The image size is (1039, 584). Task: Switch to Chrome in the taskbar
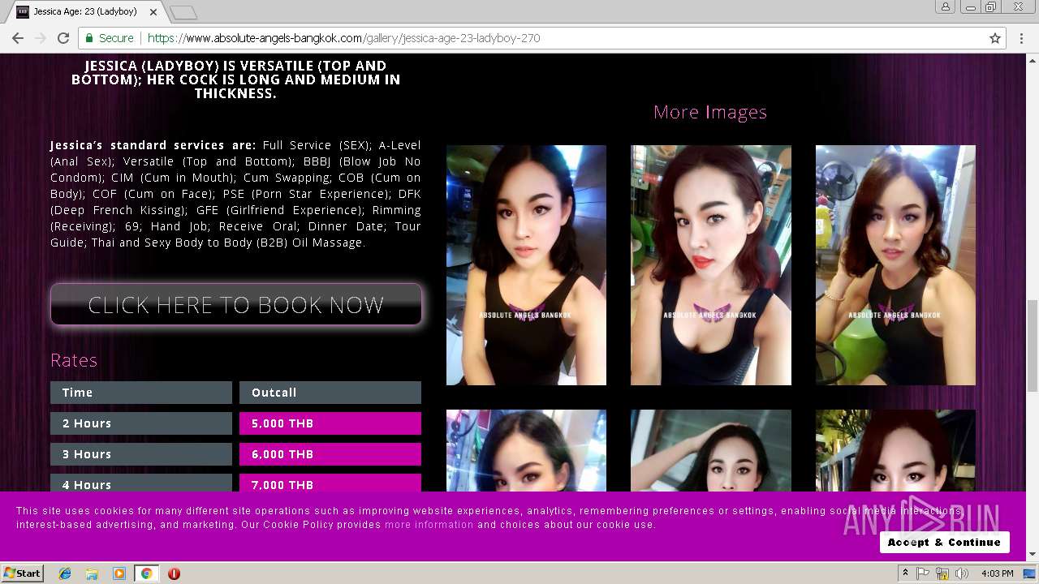click(146, 573)
